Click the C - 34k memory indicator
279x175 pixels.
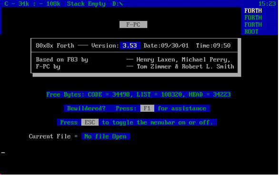17,3
